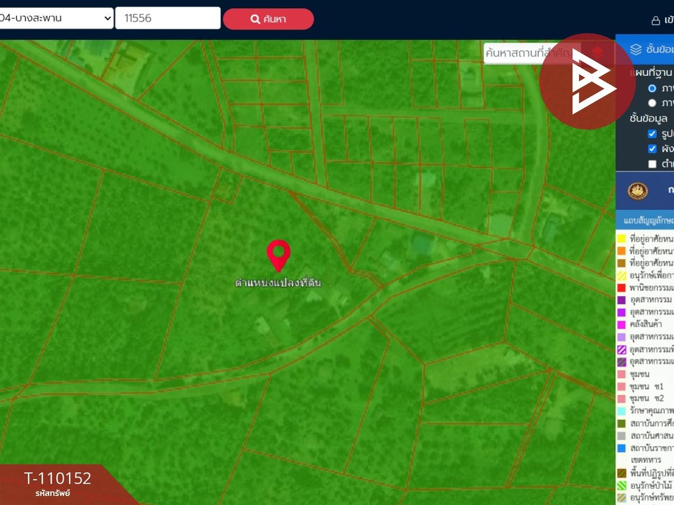Click the red diamond layer toggle icon
Image resolution: width=674 pixels, height=505 pixels.
[x=597, y=53]
